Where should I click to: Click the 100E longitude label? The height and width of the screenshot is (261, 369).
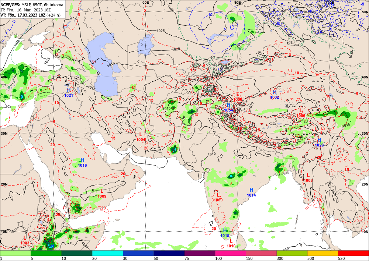(330, 2)
